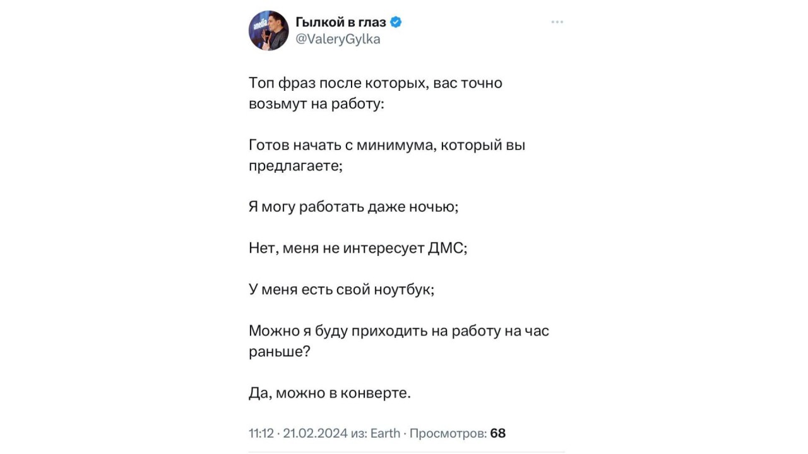Click the @ValeryGylka handle

(x=338, y=39)
